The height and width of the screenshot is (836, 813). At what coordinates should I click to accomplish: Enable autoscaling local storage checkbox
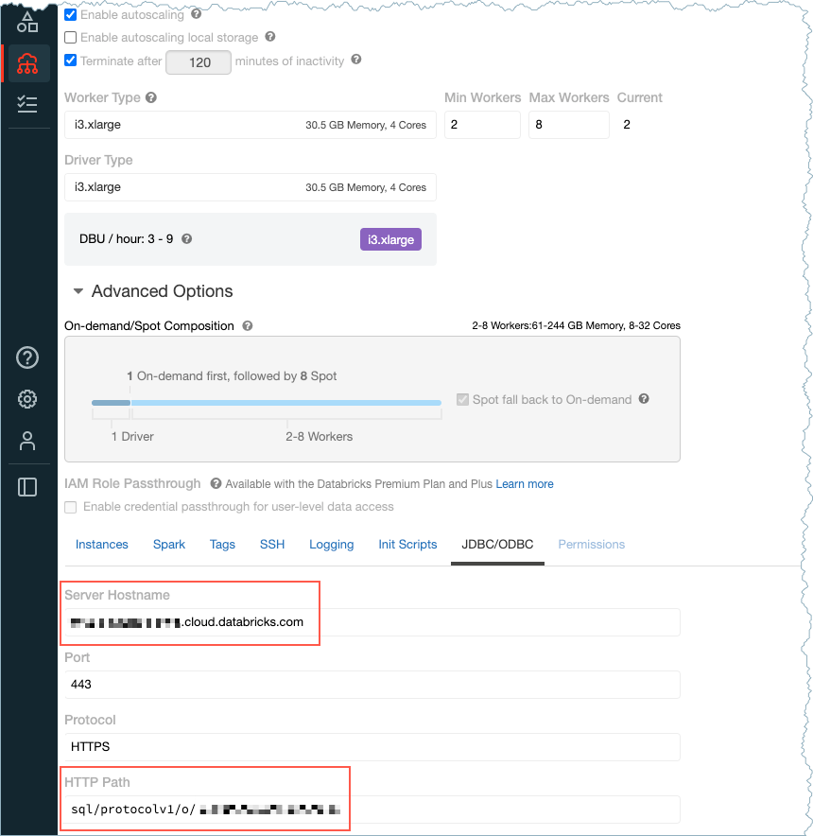71,38
